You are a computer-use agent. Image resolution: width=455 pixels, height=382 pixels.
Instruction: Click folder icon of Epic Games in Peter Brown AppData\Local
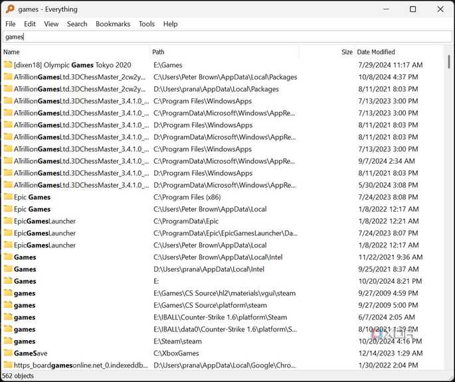(x=8, y=209)
